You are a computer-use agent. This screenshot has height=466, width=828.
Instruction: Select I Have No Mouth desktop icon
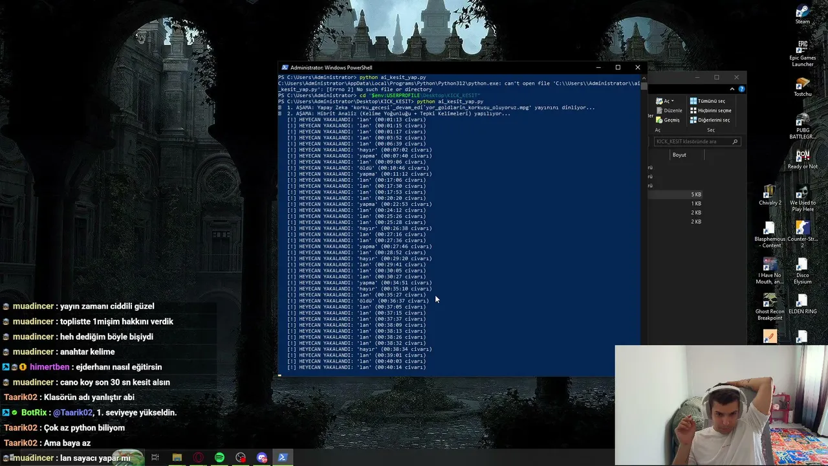769,271
